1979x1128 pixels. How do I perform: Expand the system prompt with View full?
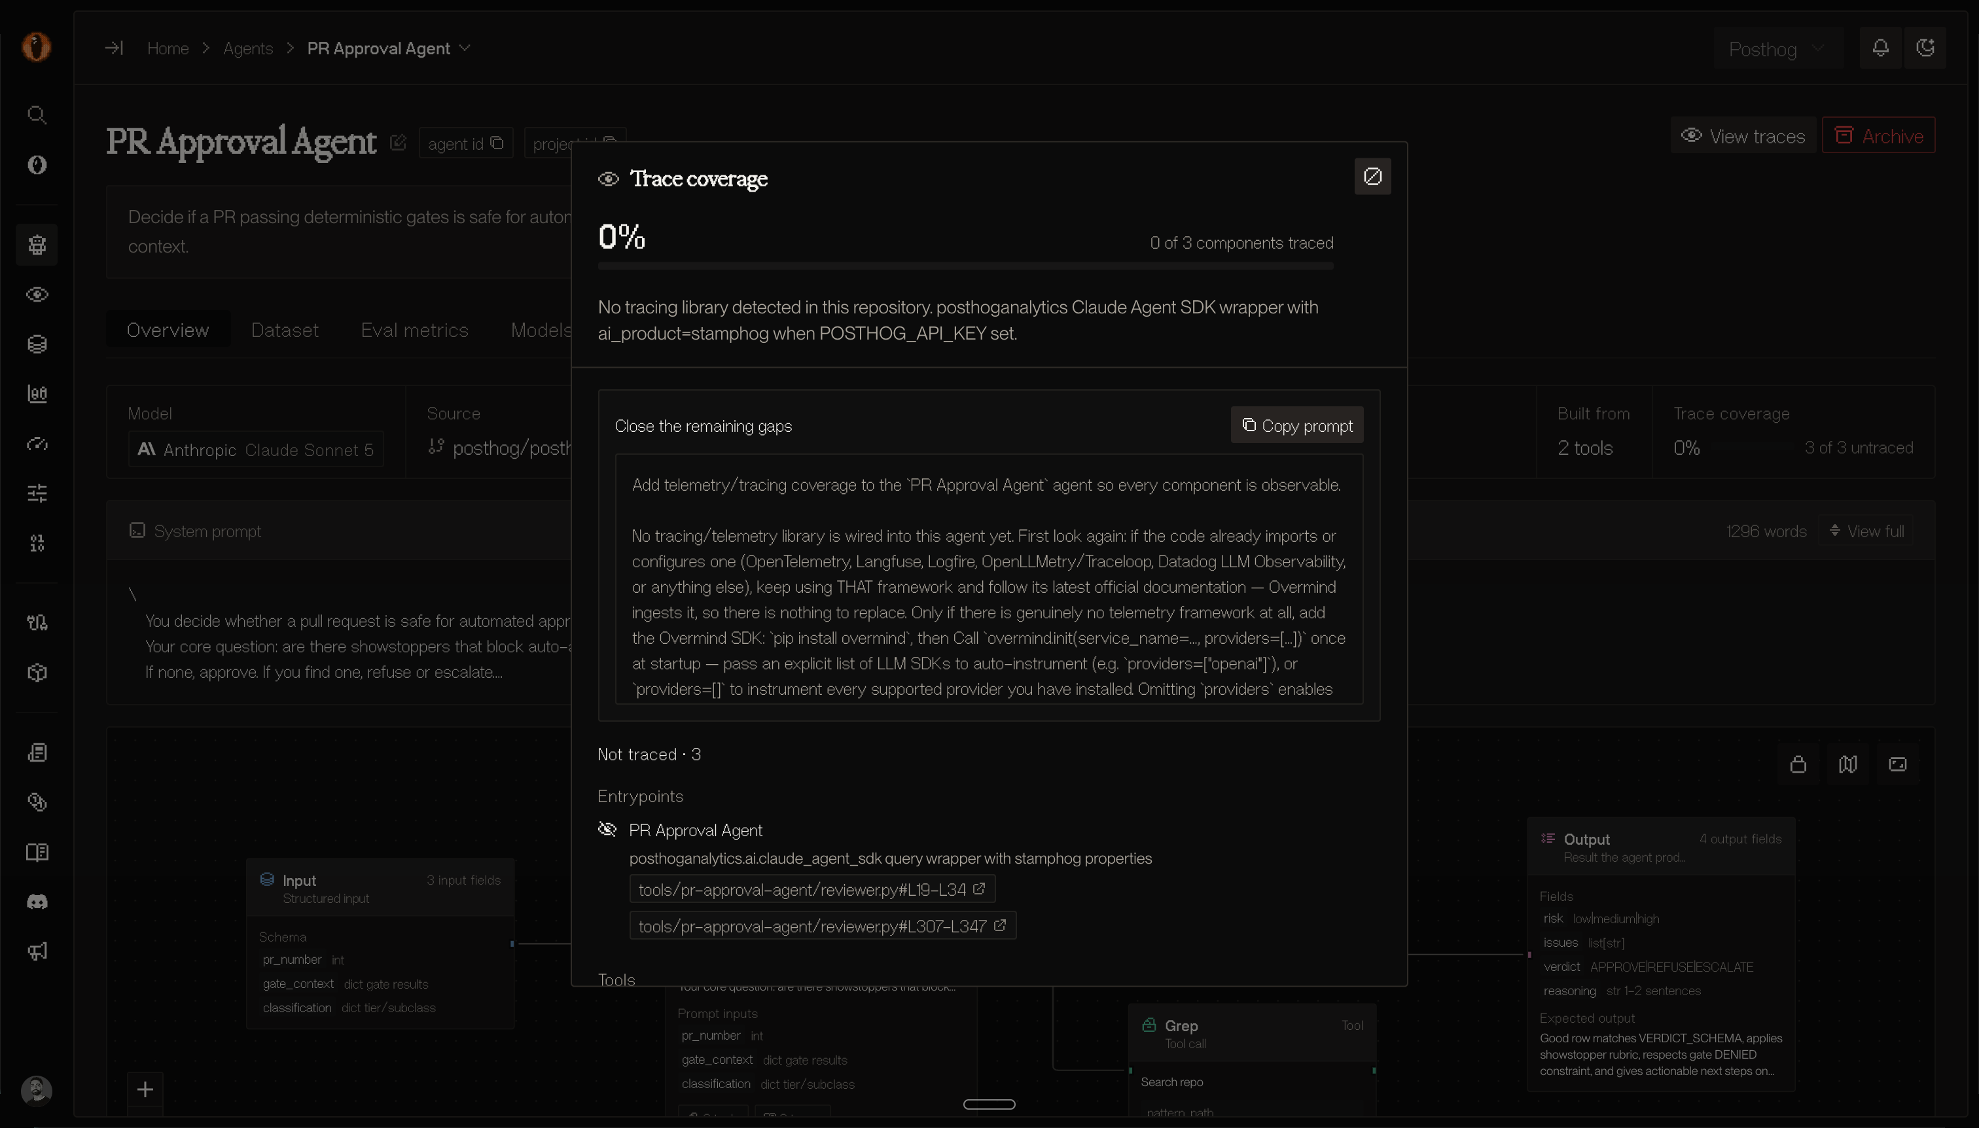coord(1866,531)
